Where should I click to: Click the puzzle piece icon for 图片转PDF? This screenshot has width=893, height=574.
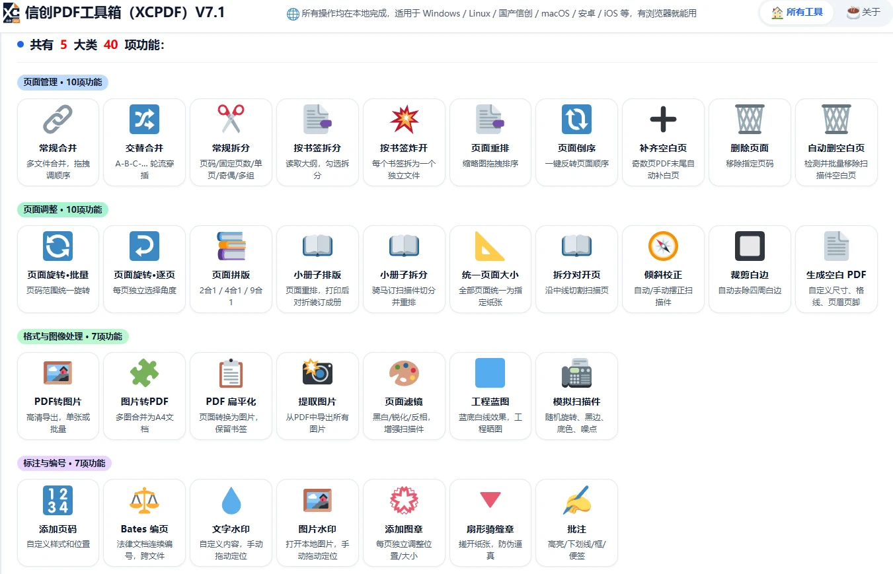tap(145, 373)
